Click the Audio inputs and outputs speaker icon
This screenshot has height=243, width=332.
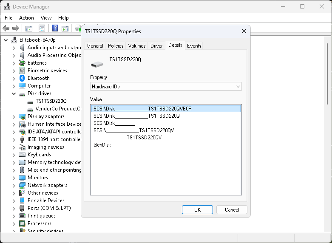pos(22,48)
